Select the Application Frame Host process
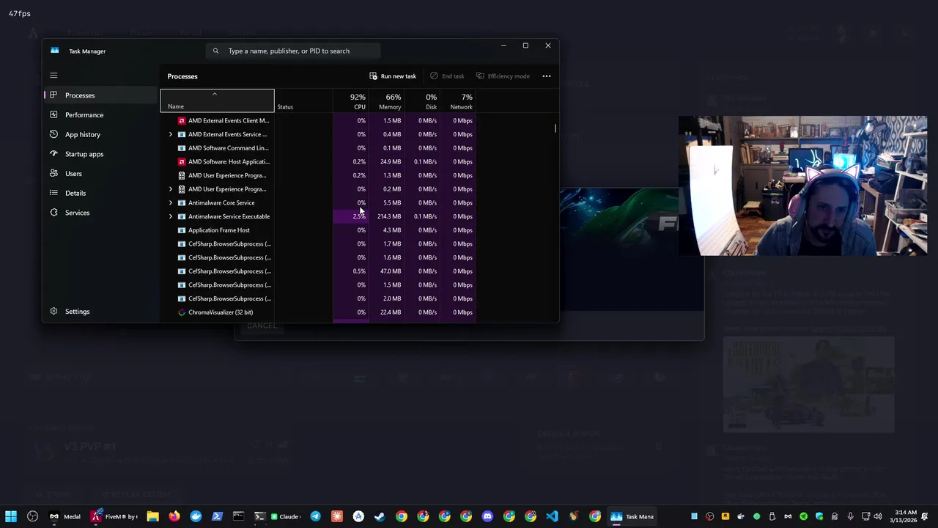 (319, 230)
